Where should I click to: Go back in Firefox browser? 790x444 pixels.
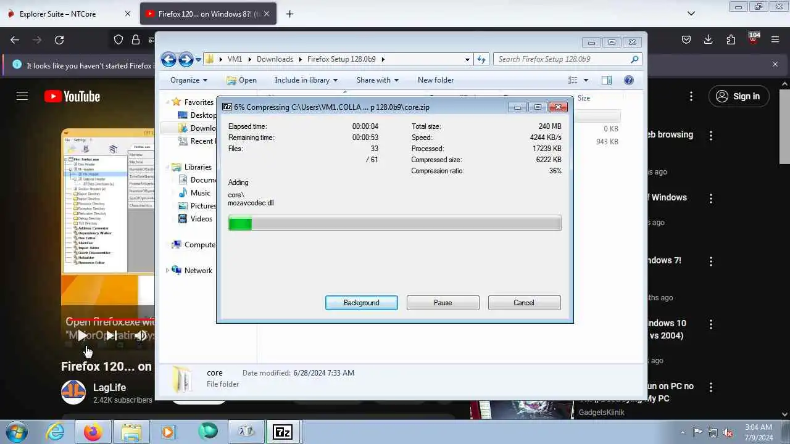click(x=15, y=40)
